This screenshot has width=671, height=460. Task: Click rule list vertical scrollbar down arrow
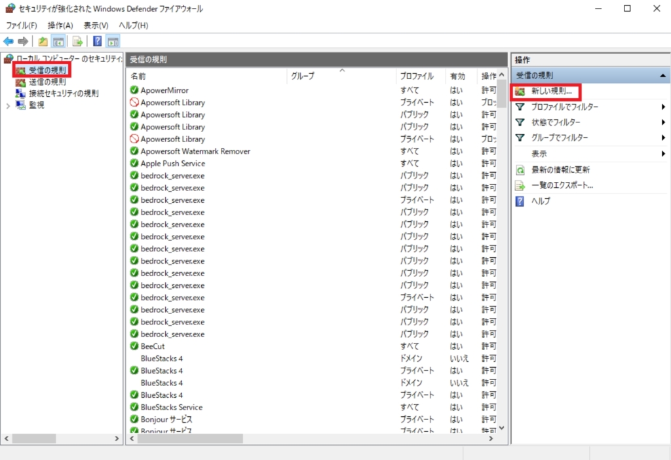click(501, 428)
